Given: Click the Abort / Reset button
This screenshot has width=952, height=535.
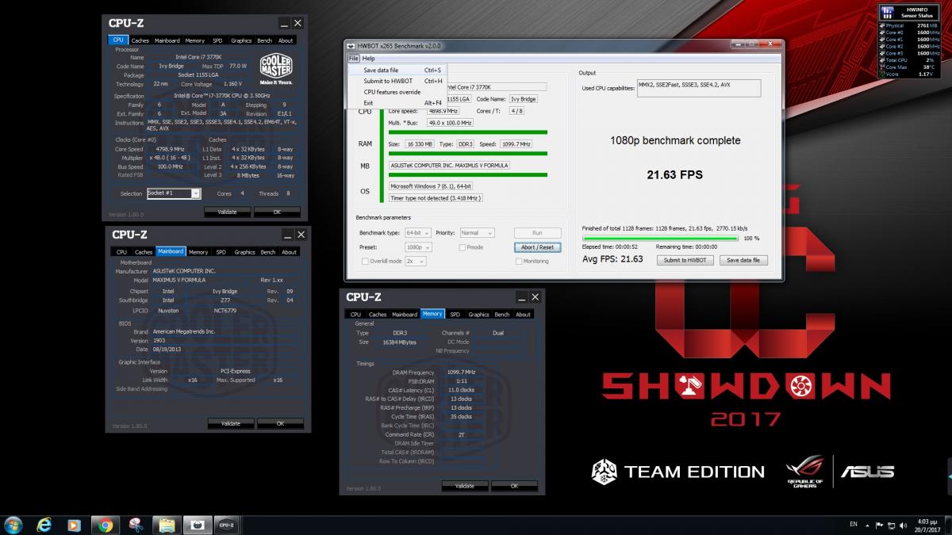Looking at the screenshot, I should click(538, 247).
